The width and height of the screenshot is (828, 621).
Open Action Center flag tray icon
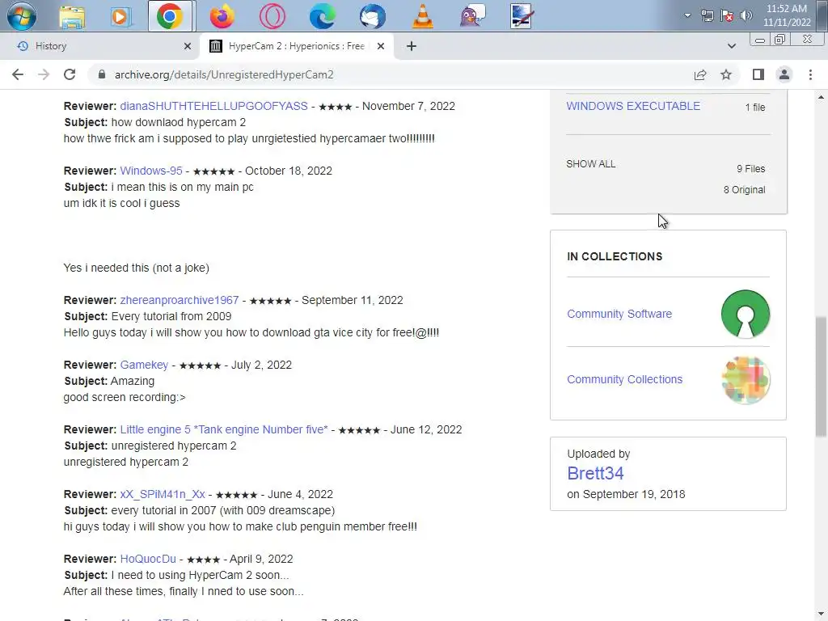[727, 15]
